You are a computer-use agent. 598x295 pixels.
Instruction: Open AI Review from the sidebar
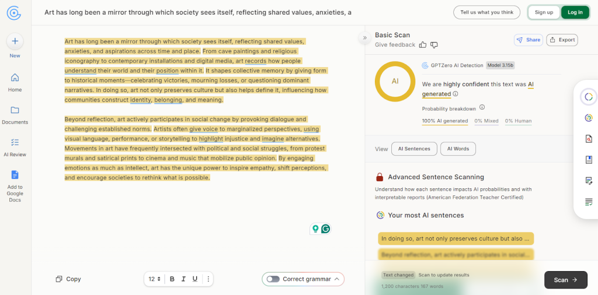(x=15, y=147)
